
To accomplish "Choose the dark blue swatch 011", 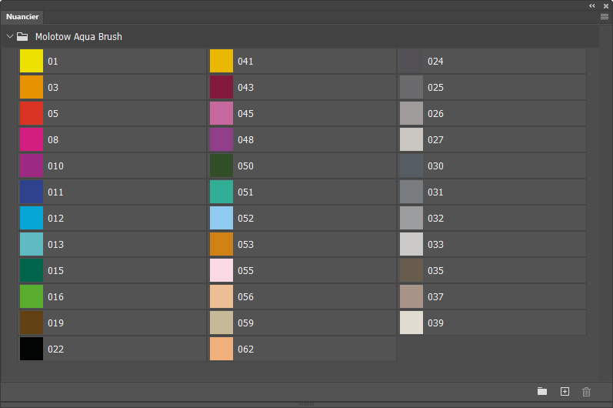I will pos(32,192).
